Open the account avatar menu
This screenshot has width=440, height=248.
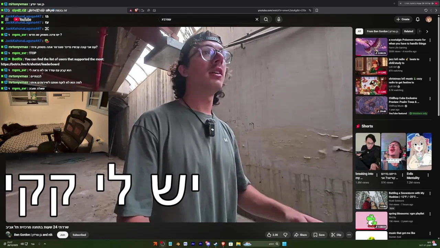pos(429,19)
